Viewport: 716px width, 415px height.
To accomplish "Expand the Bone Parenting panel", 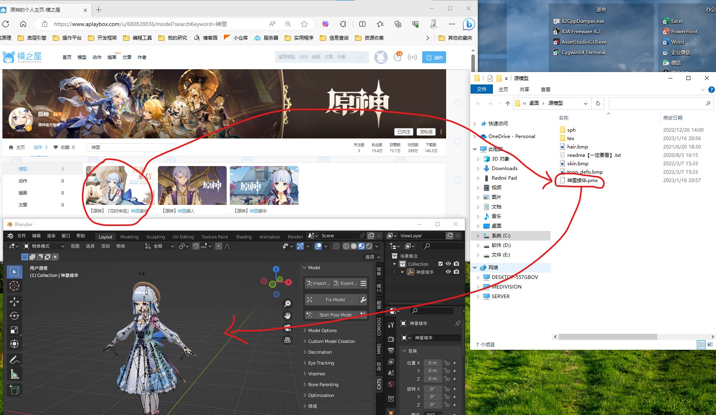I will 323,385.
